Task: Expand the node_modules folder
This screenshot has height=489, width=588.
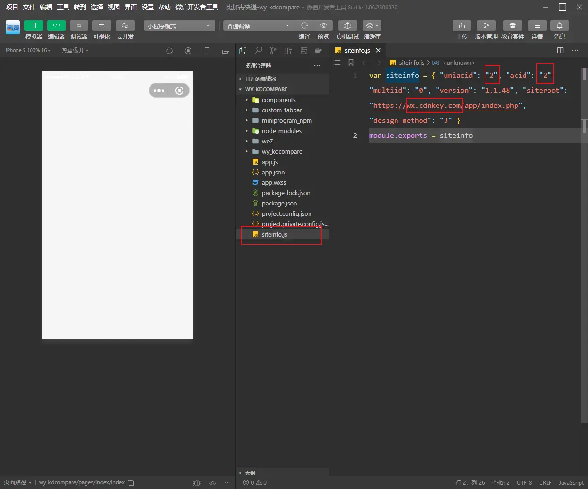Action: pyautogui.click(x=282, y=131)
